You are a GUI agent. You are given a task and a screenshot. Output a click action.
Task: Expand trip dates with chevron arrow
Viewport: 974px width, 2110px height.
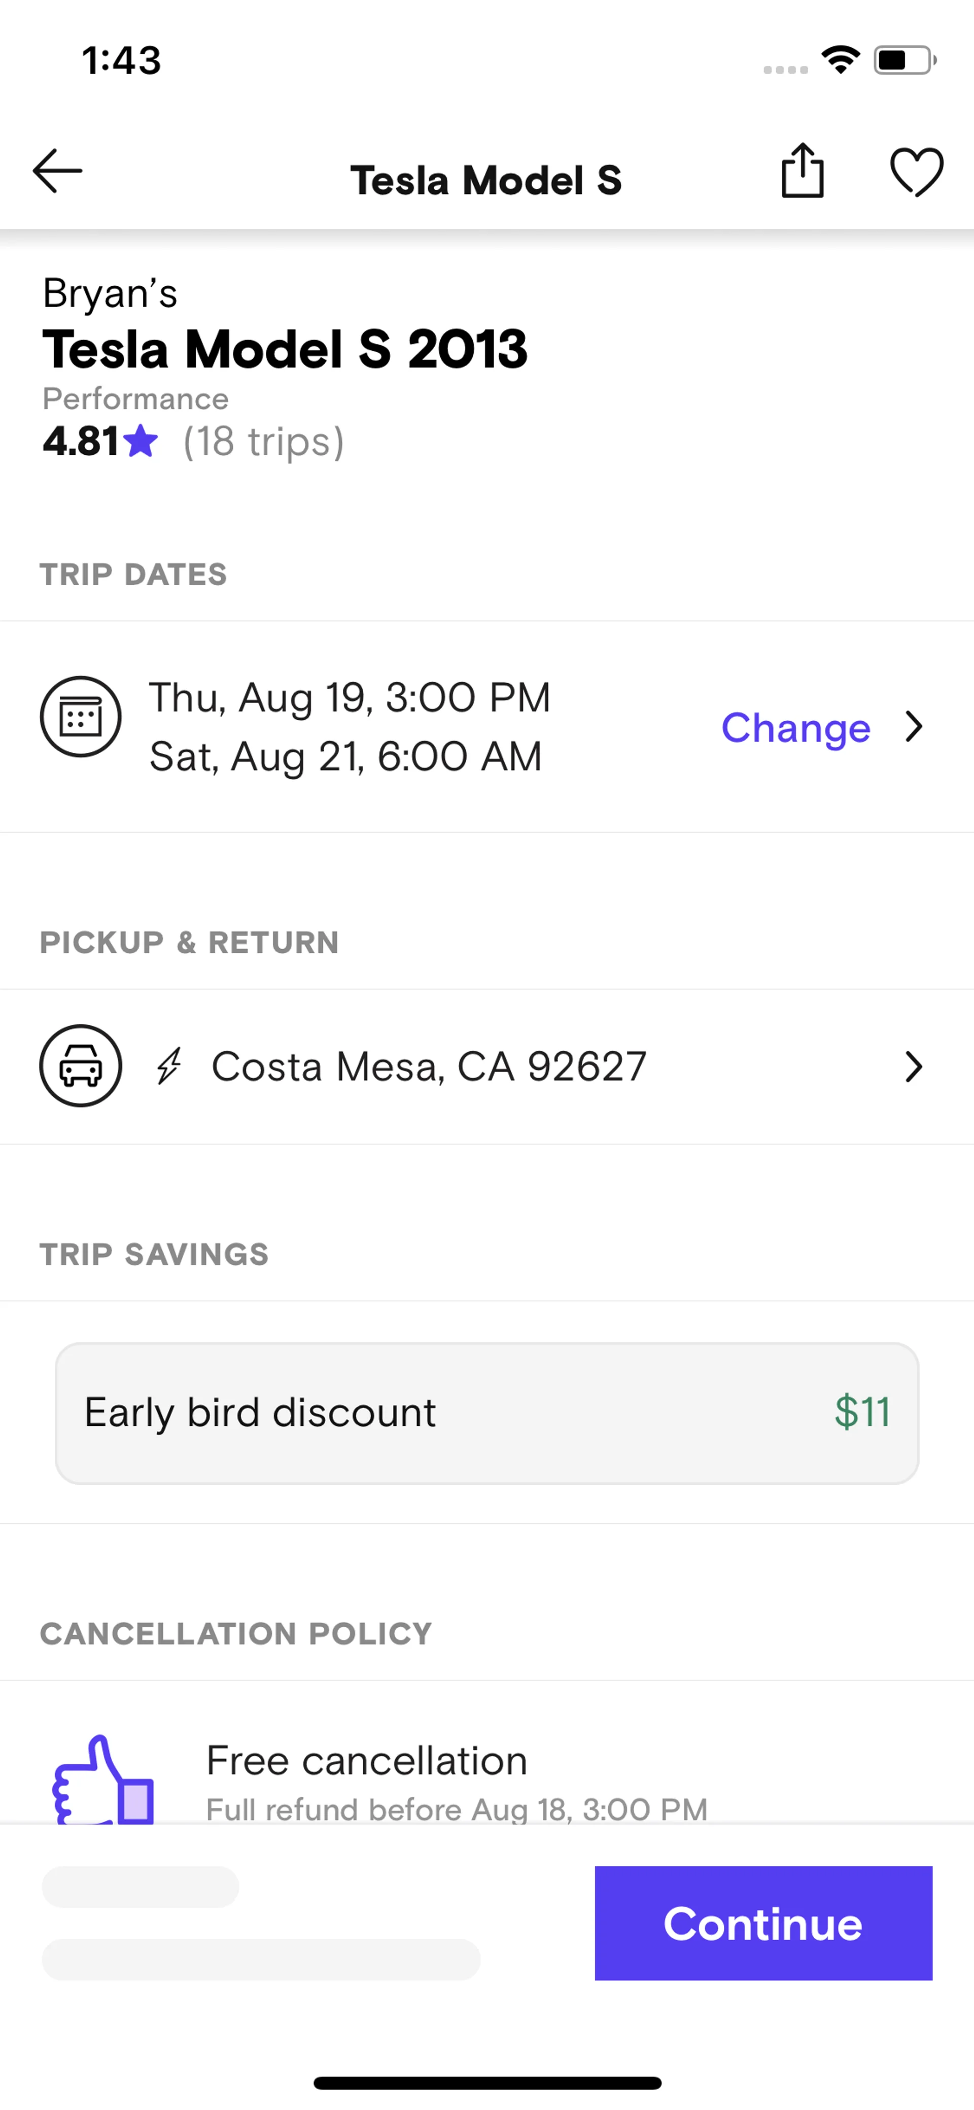(x=914, y=726)
